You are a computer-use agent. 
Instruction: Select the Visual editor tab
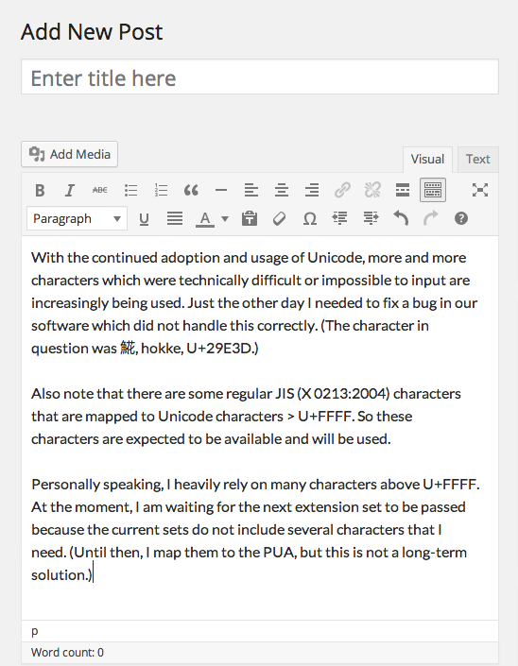(x=427, y=160)
